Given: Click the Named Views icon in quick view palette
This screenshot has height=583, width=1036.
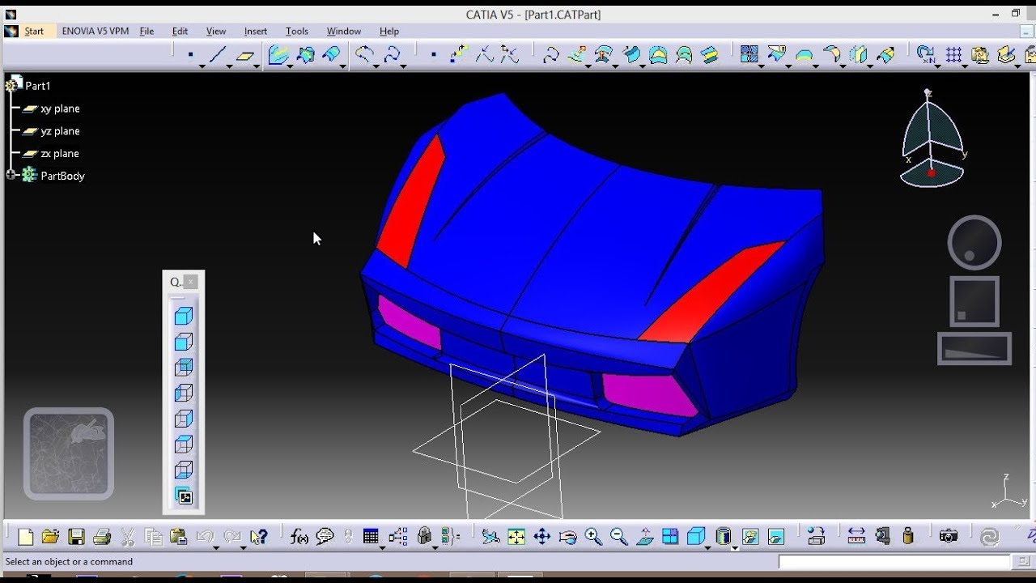Looking at the screenshot, I should pos(184,496).
